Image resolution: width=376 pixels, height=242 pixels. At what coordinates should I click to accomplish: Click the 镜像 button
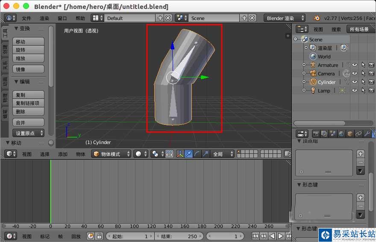click(28, 69)
